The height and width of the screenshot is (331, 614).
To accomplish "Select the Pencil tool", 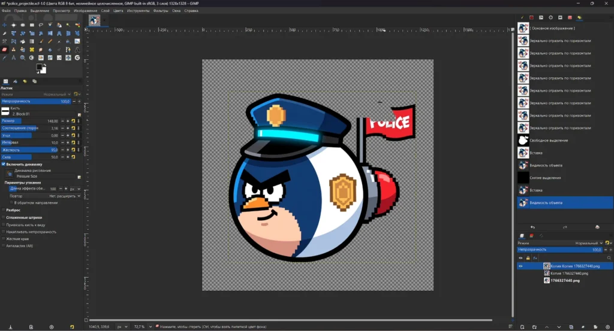I will [x=50, y=41].
